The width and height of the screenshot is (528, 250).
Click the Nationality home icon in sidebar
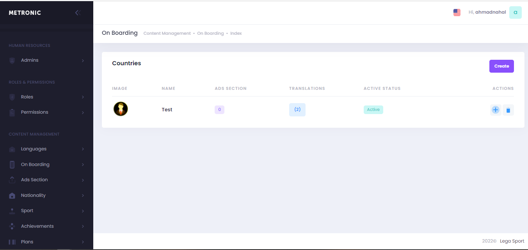point(12,195)
